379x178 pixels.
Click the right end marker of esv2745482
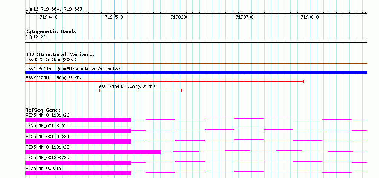coord(303,82)
